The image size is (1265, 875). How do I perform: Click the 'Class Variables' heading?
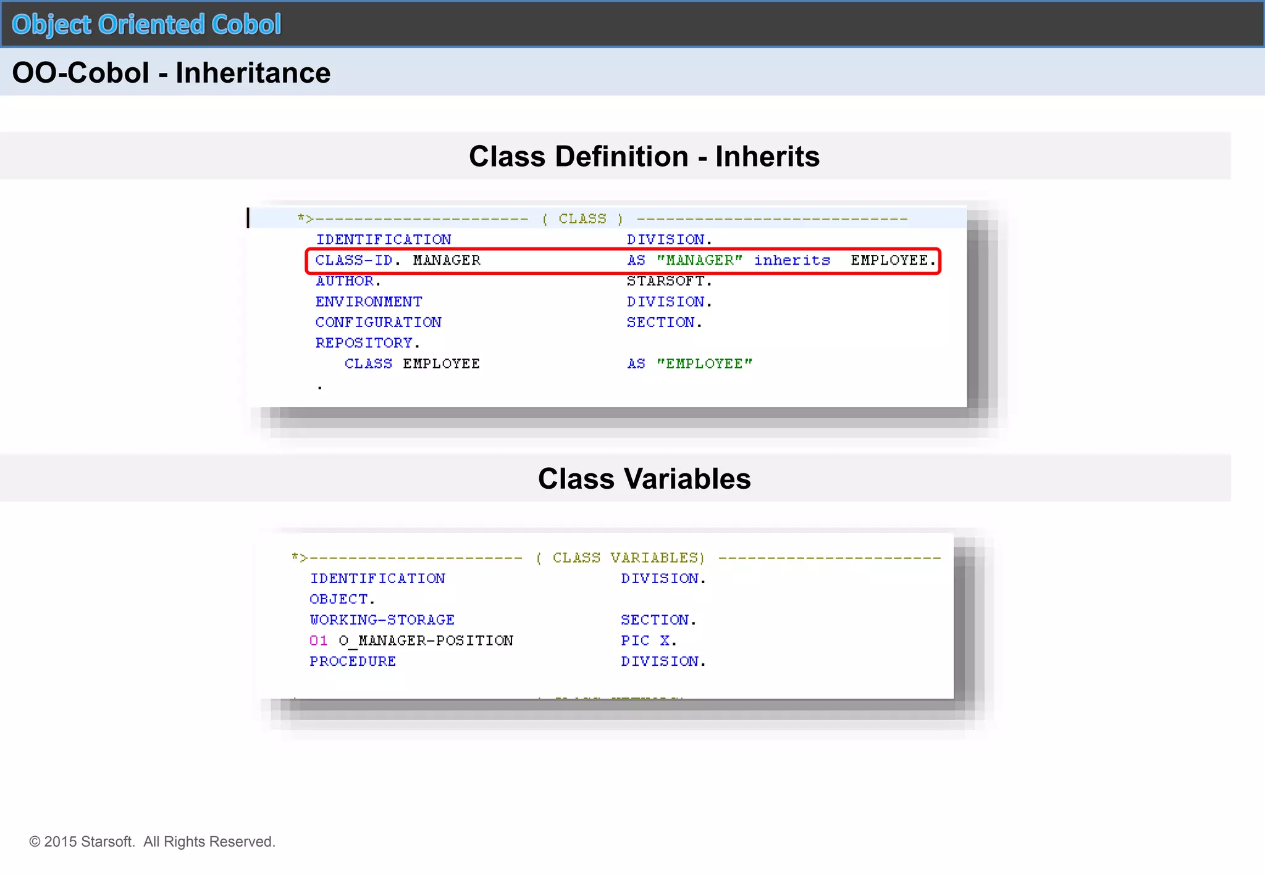tap(644, 479)
